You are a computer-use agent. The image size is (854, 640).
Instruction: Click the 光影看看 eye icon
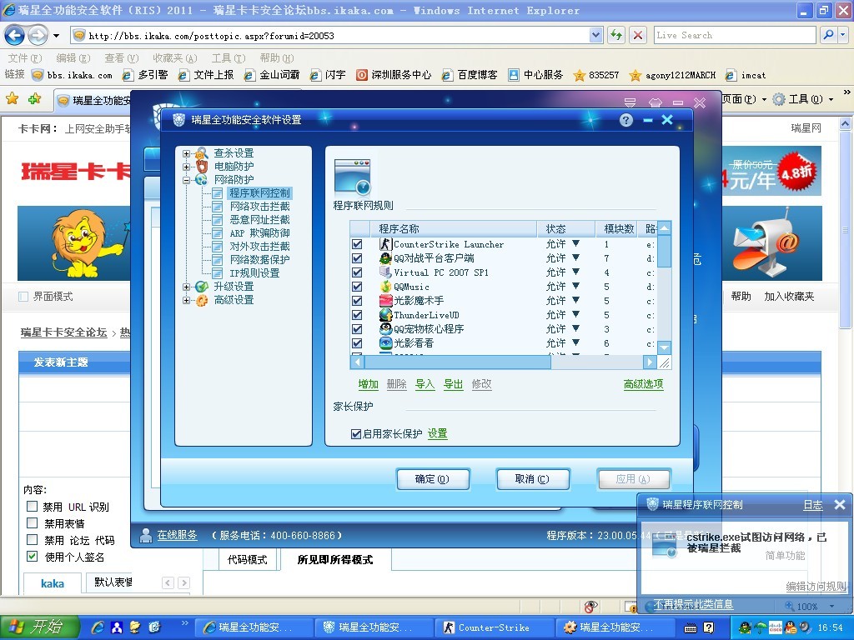point(385,343)
